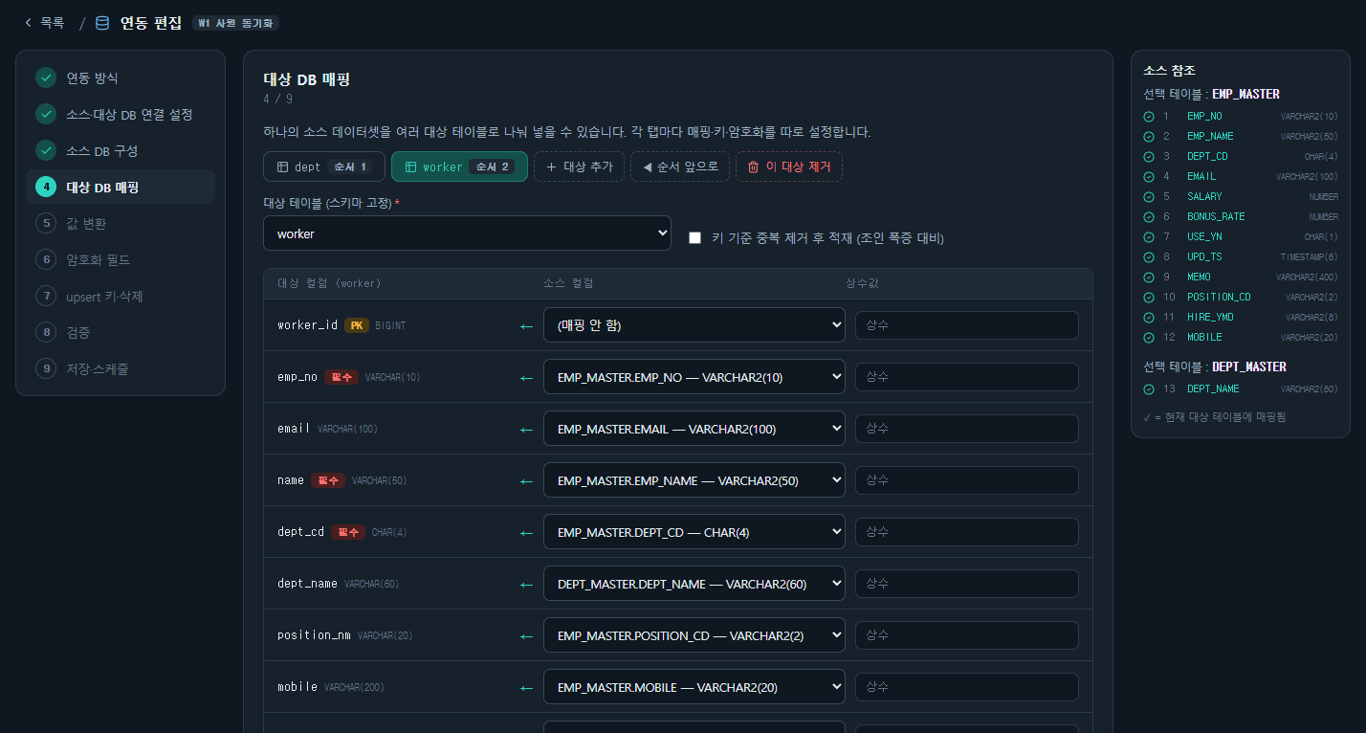The image size is (1366, 733).
Task: Switch to the worker 순서 2 tab
Action: click(x=459, y=167)
